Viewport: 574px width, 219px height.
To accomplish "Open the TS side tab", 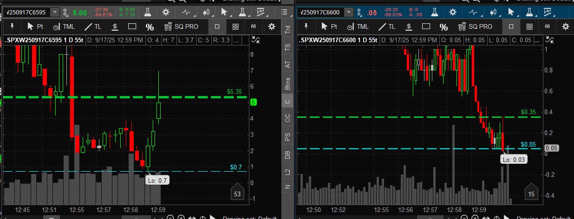I will pyautogui.click(x=287, y=47).
